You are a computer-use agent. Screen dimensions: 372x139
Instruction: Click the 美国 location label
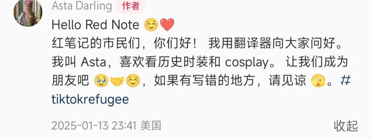[151, 126]
